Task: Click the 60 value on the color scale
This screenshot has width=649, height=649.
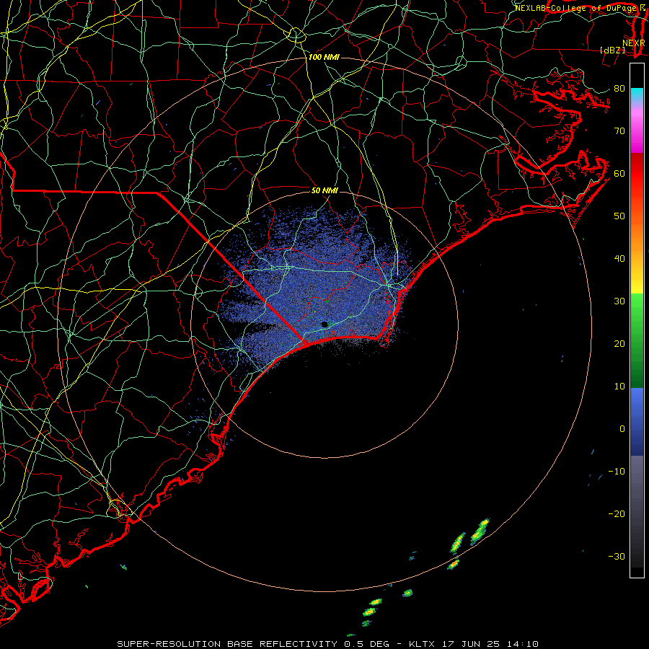Action: pos(619,174)
